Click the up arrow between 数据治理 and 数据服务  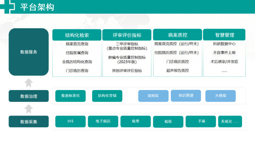[x=29, y=83]
